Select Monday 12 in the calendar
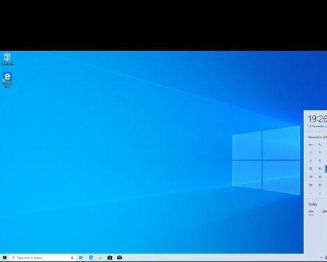This screenshot has width=327, height=262. pos(311,168)
